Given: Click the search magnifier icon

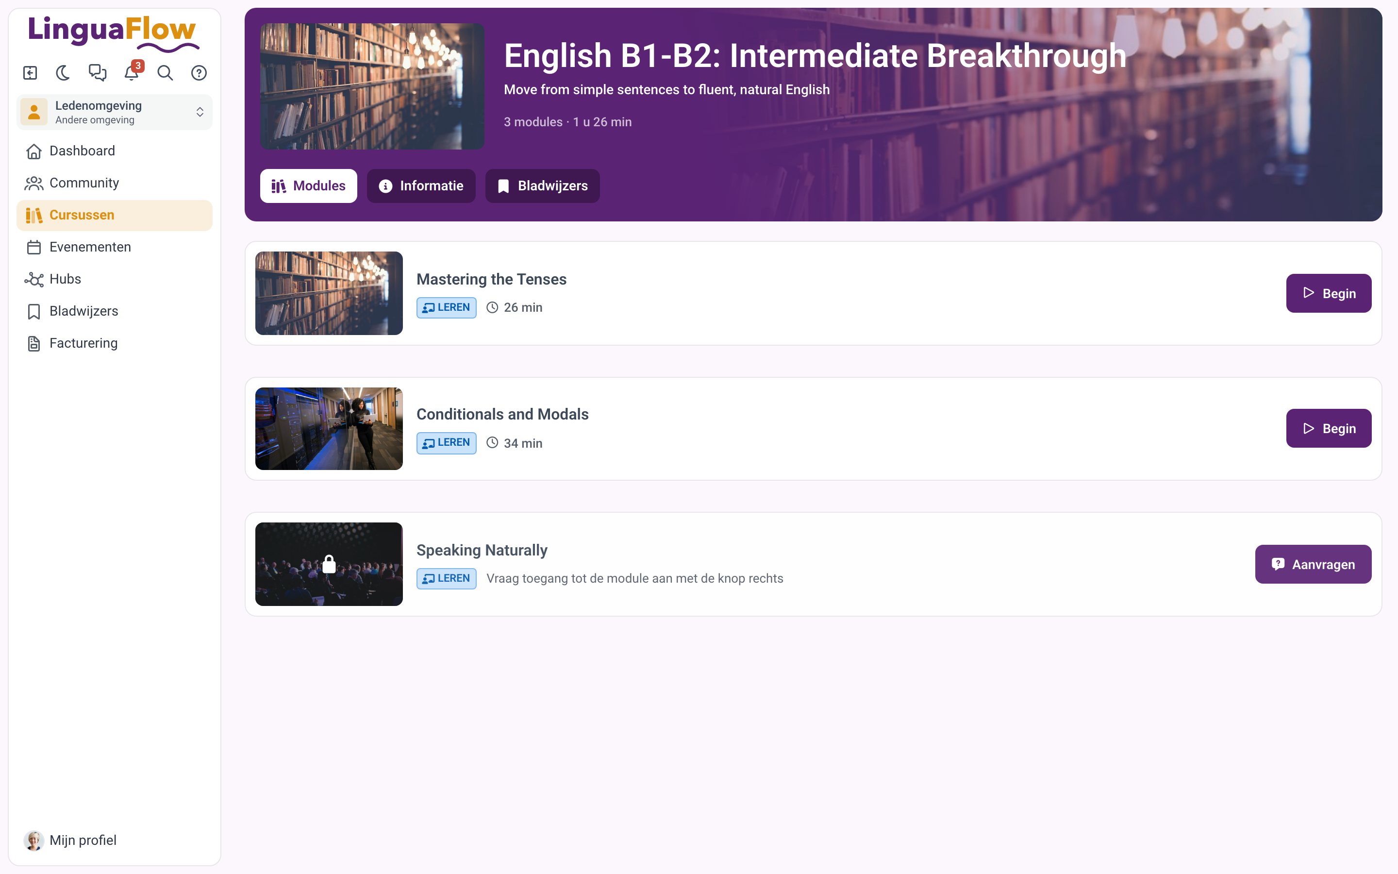Looking at the screenshot, I should [165, 73].
